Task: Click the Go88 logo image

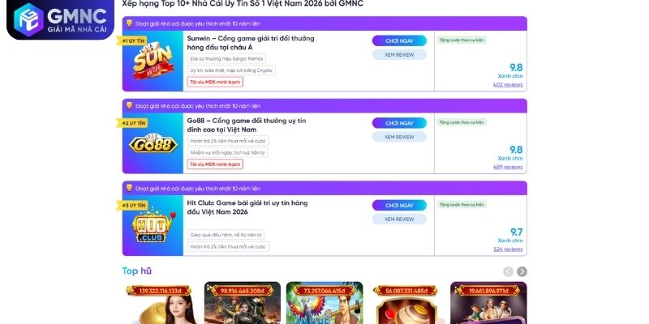Action: [153, 143]
